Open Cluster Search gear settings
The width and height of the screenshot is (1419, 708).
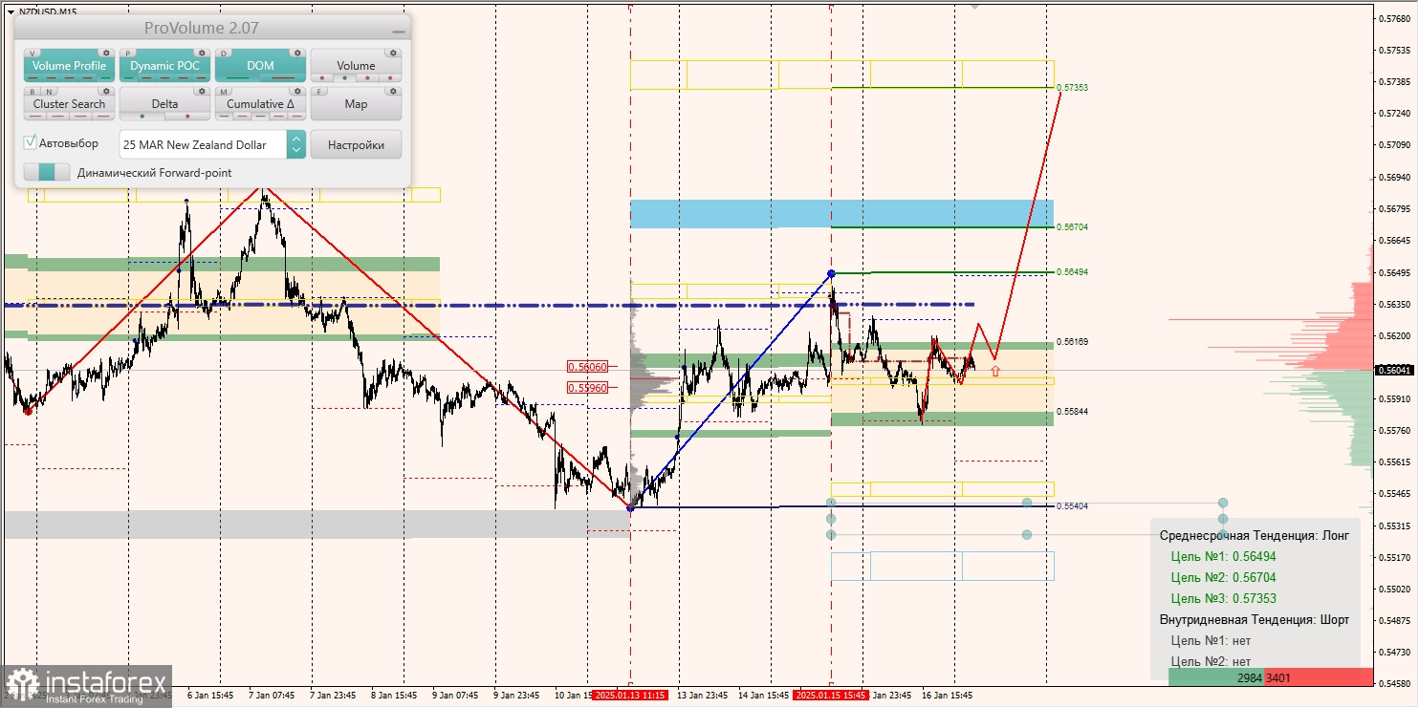click(106, 92)
